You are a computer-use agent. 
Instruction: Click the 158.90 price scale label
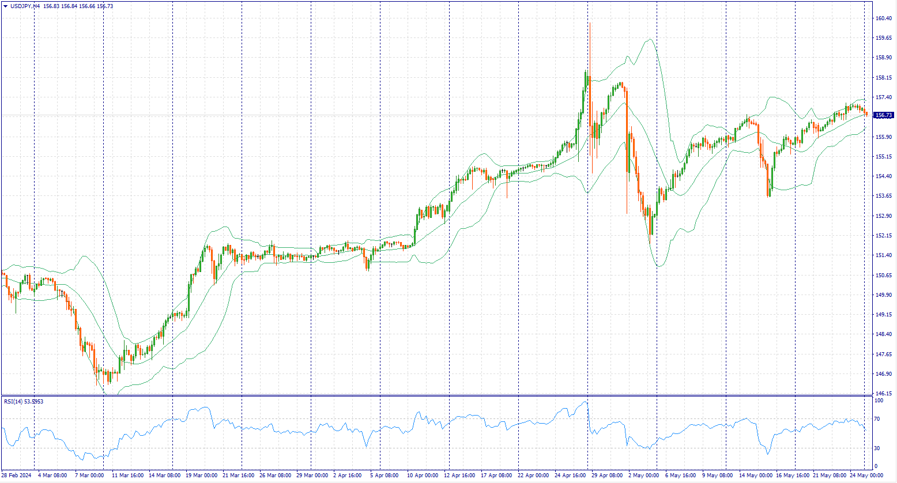(884, 58)
